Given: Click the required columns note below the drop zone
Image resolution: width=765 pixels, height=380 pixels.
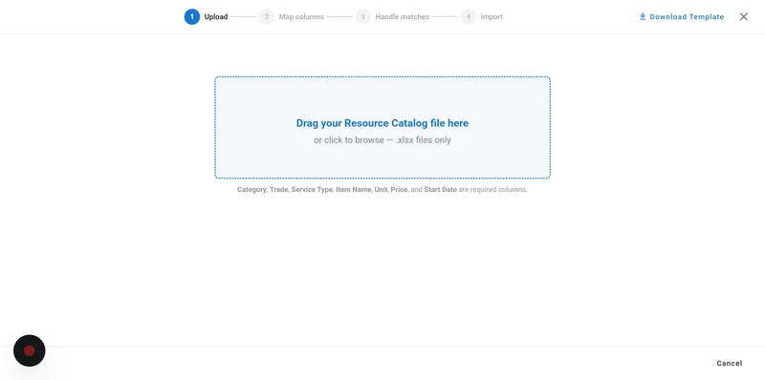Looking at the screenshot, I should pos(382,189).
